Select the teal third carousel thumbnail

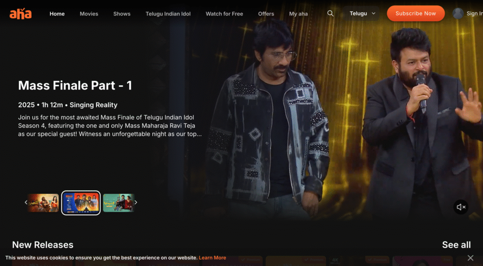point(118,202)
